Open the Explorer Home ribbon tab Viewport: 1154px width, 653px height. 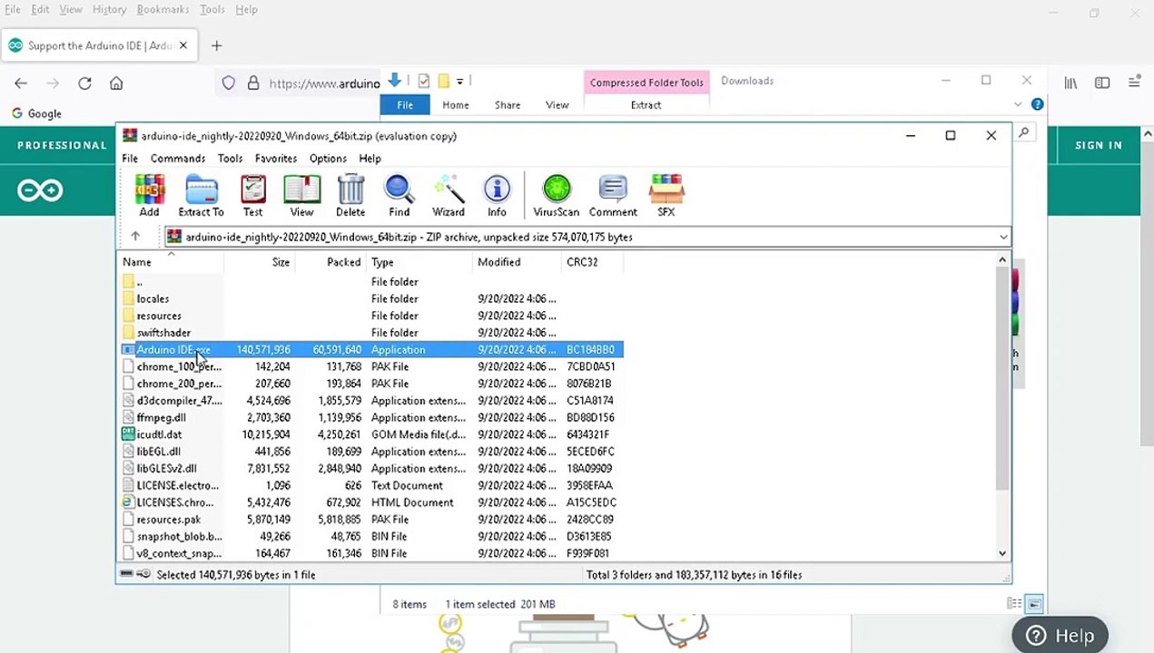pyautogui.click(x=456, y=105)
